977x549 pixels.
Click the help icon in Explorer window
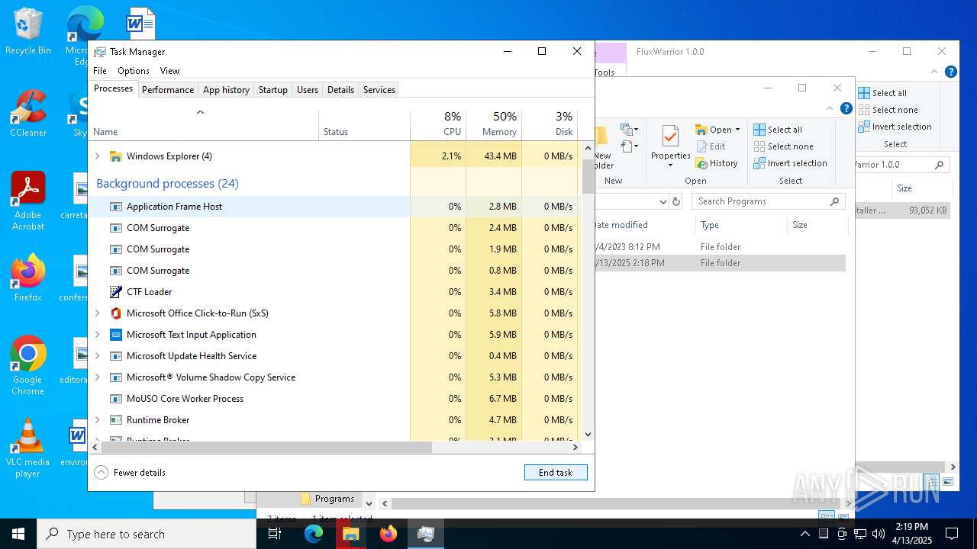point(846,108)
